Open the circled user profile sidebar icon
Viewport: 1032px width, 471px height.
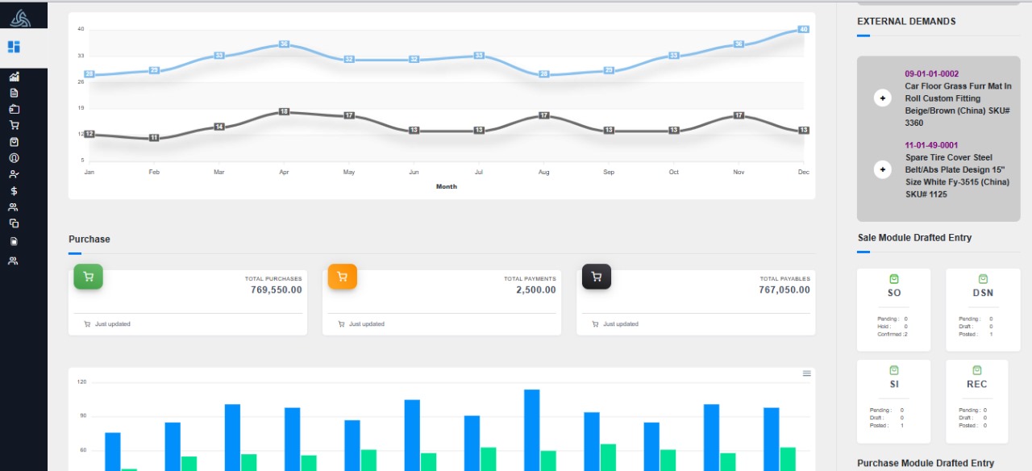click(x=14, y=158)
